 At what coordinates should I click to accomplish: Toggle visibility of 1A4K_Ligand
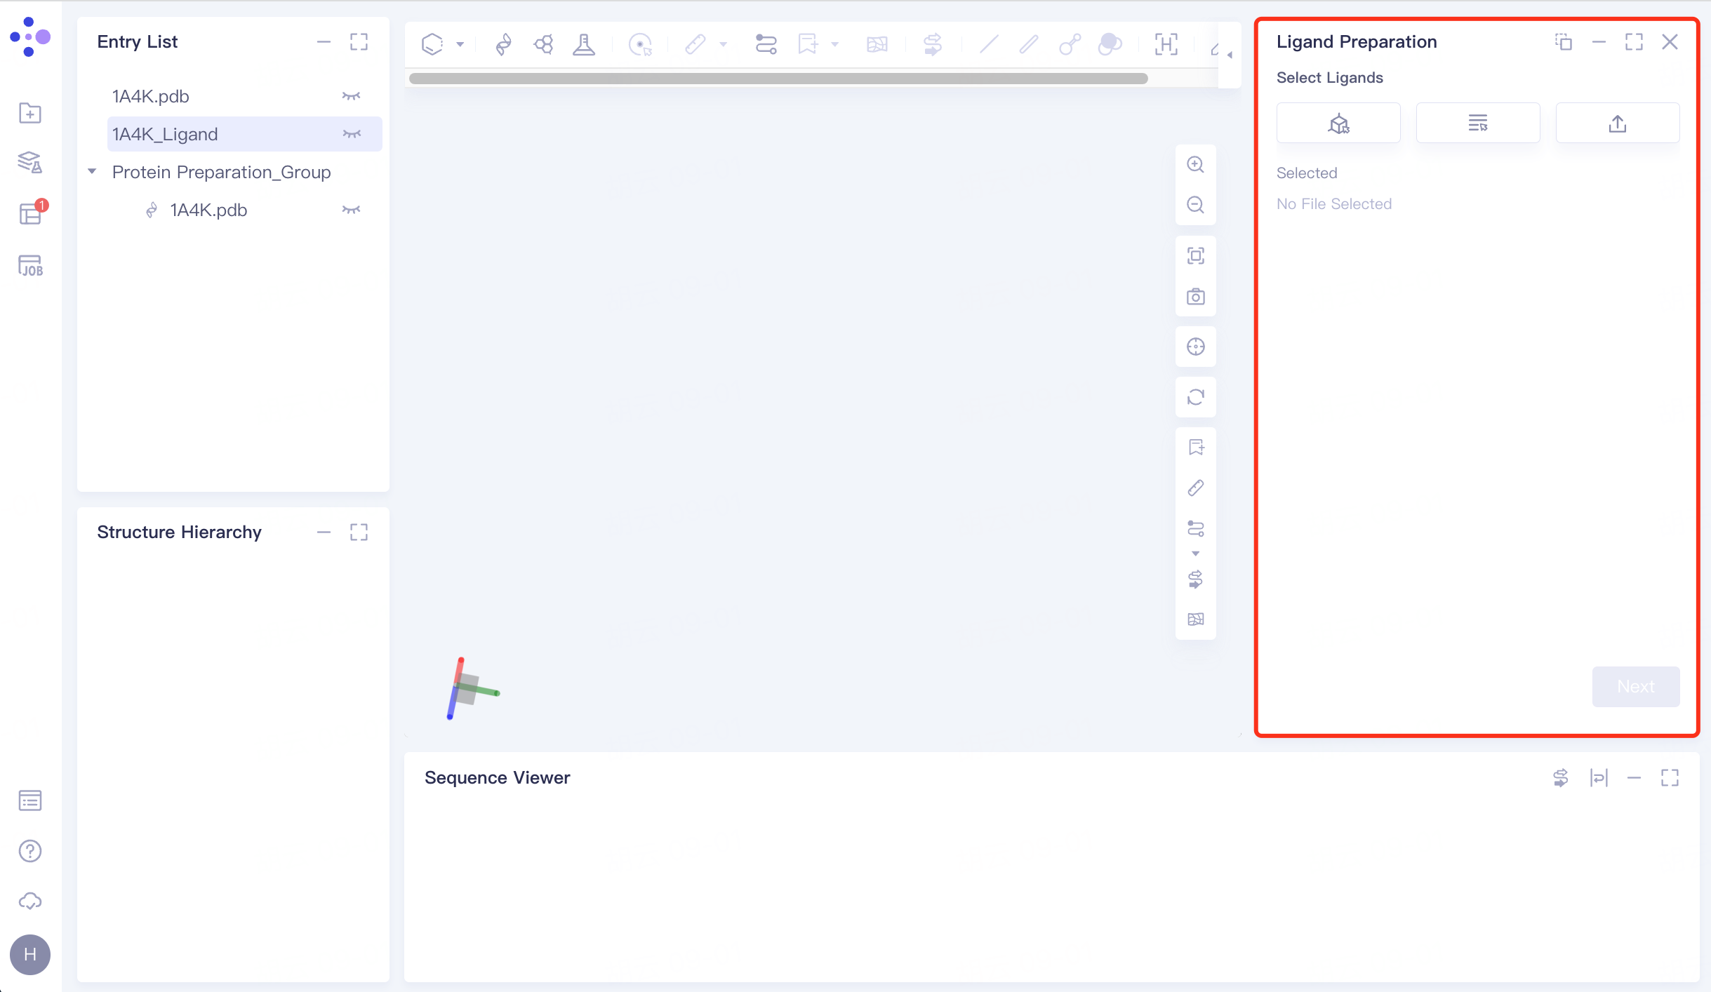point(351,133)
